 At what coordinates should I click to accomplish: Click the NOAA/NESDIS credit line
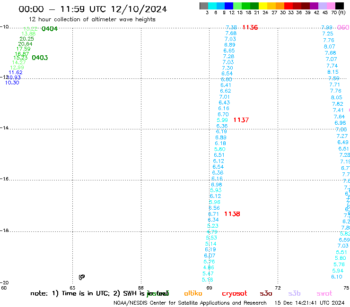tap(190, 303)
